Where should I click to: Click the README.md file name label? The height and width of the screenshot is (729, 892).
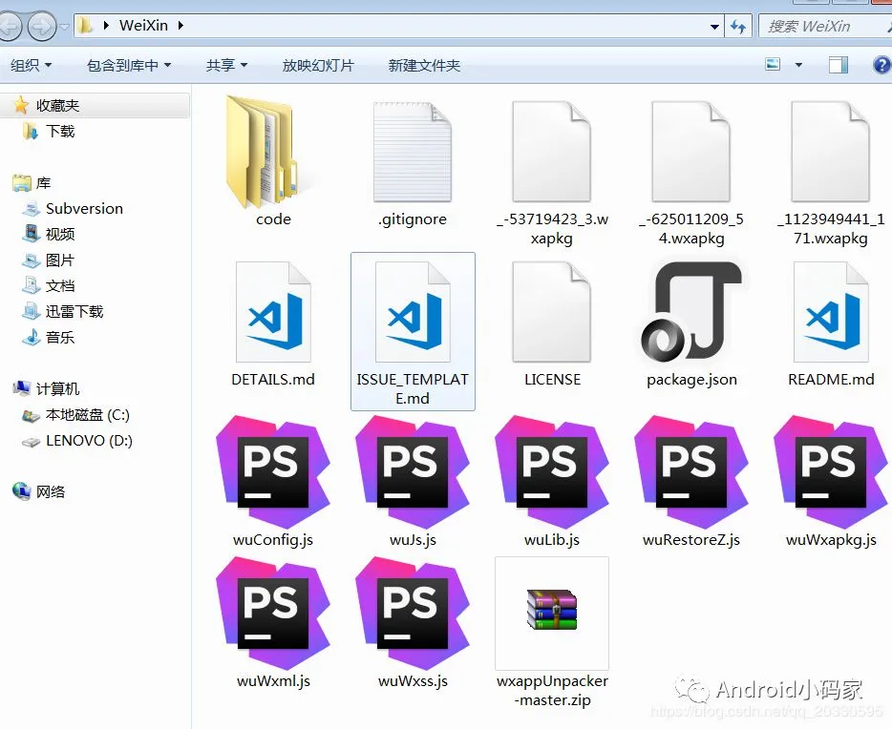pyautogui.click(x=831, y=380)
